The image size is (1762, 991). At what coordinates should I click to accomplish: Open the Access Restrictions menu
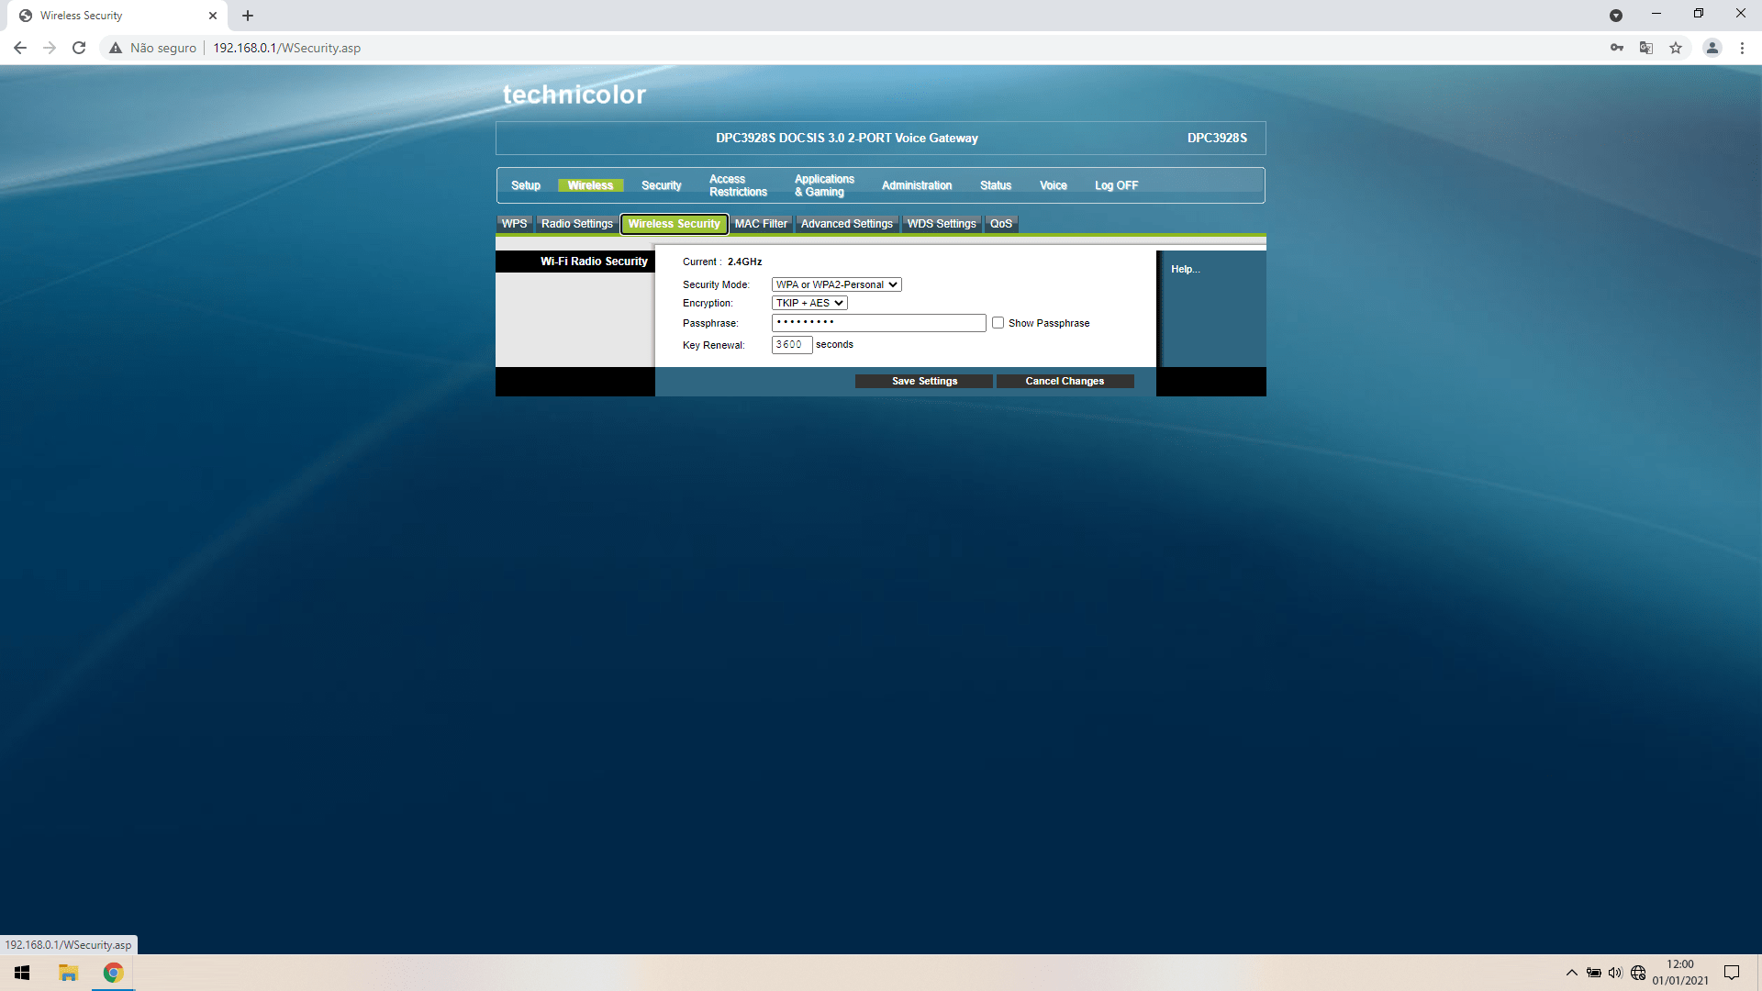(738, 185)
